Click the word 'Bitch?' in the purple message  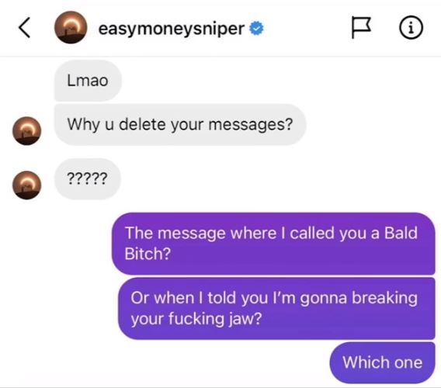[x=148, y=254]
